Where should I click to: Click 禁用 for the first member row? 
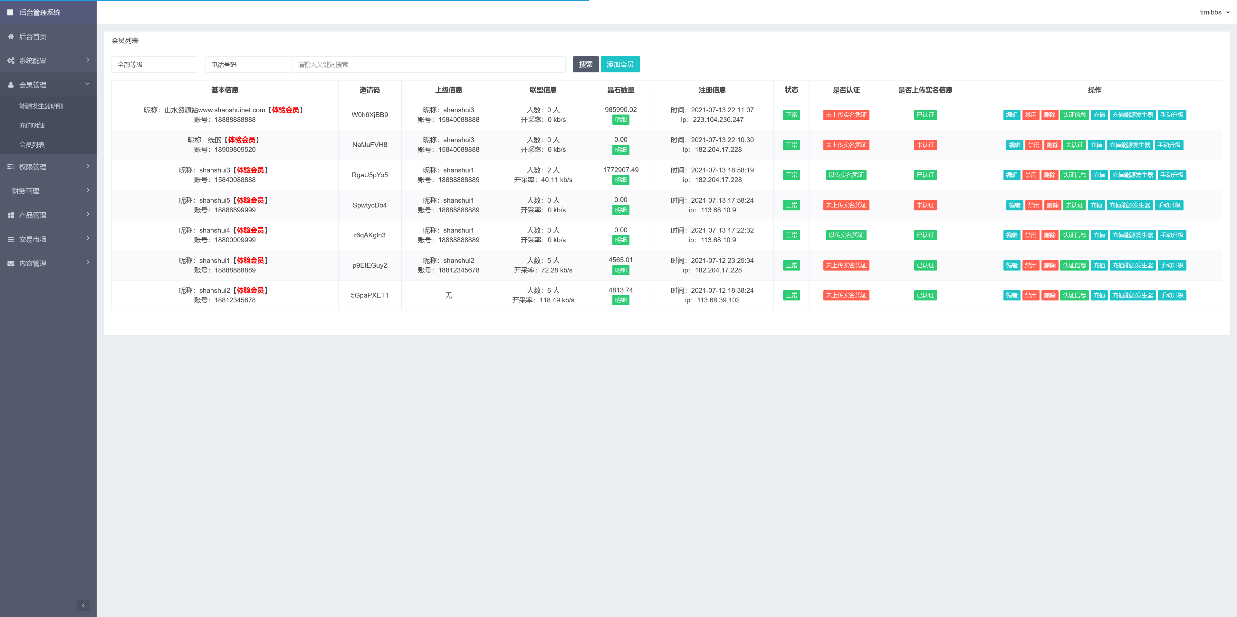pos(1031,115)
